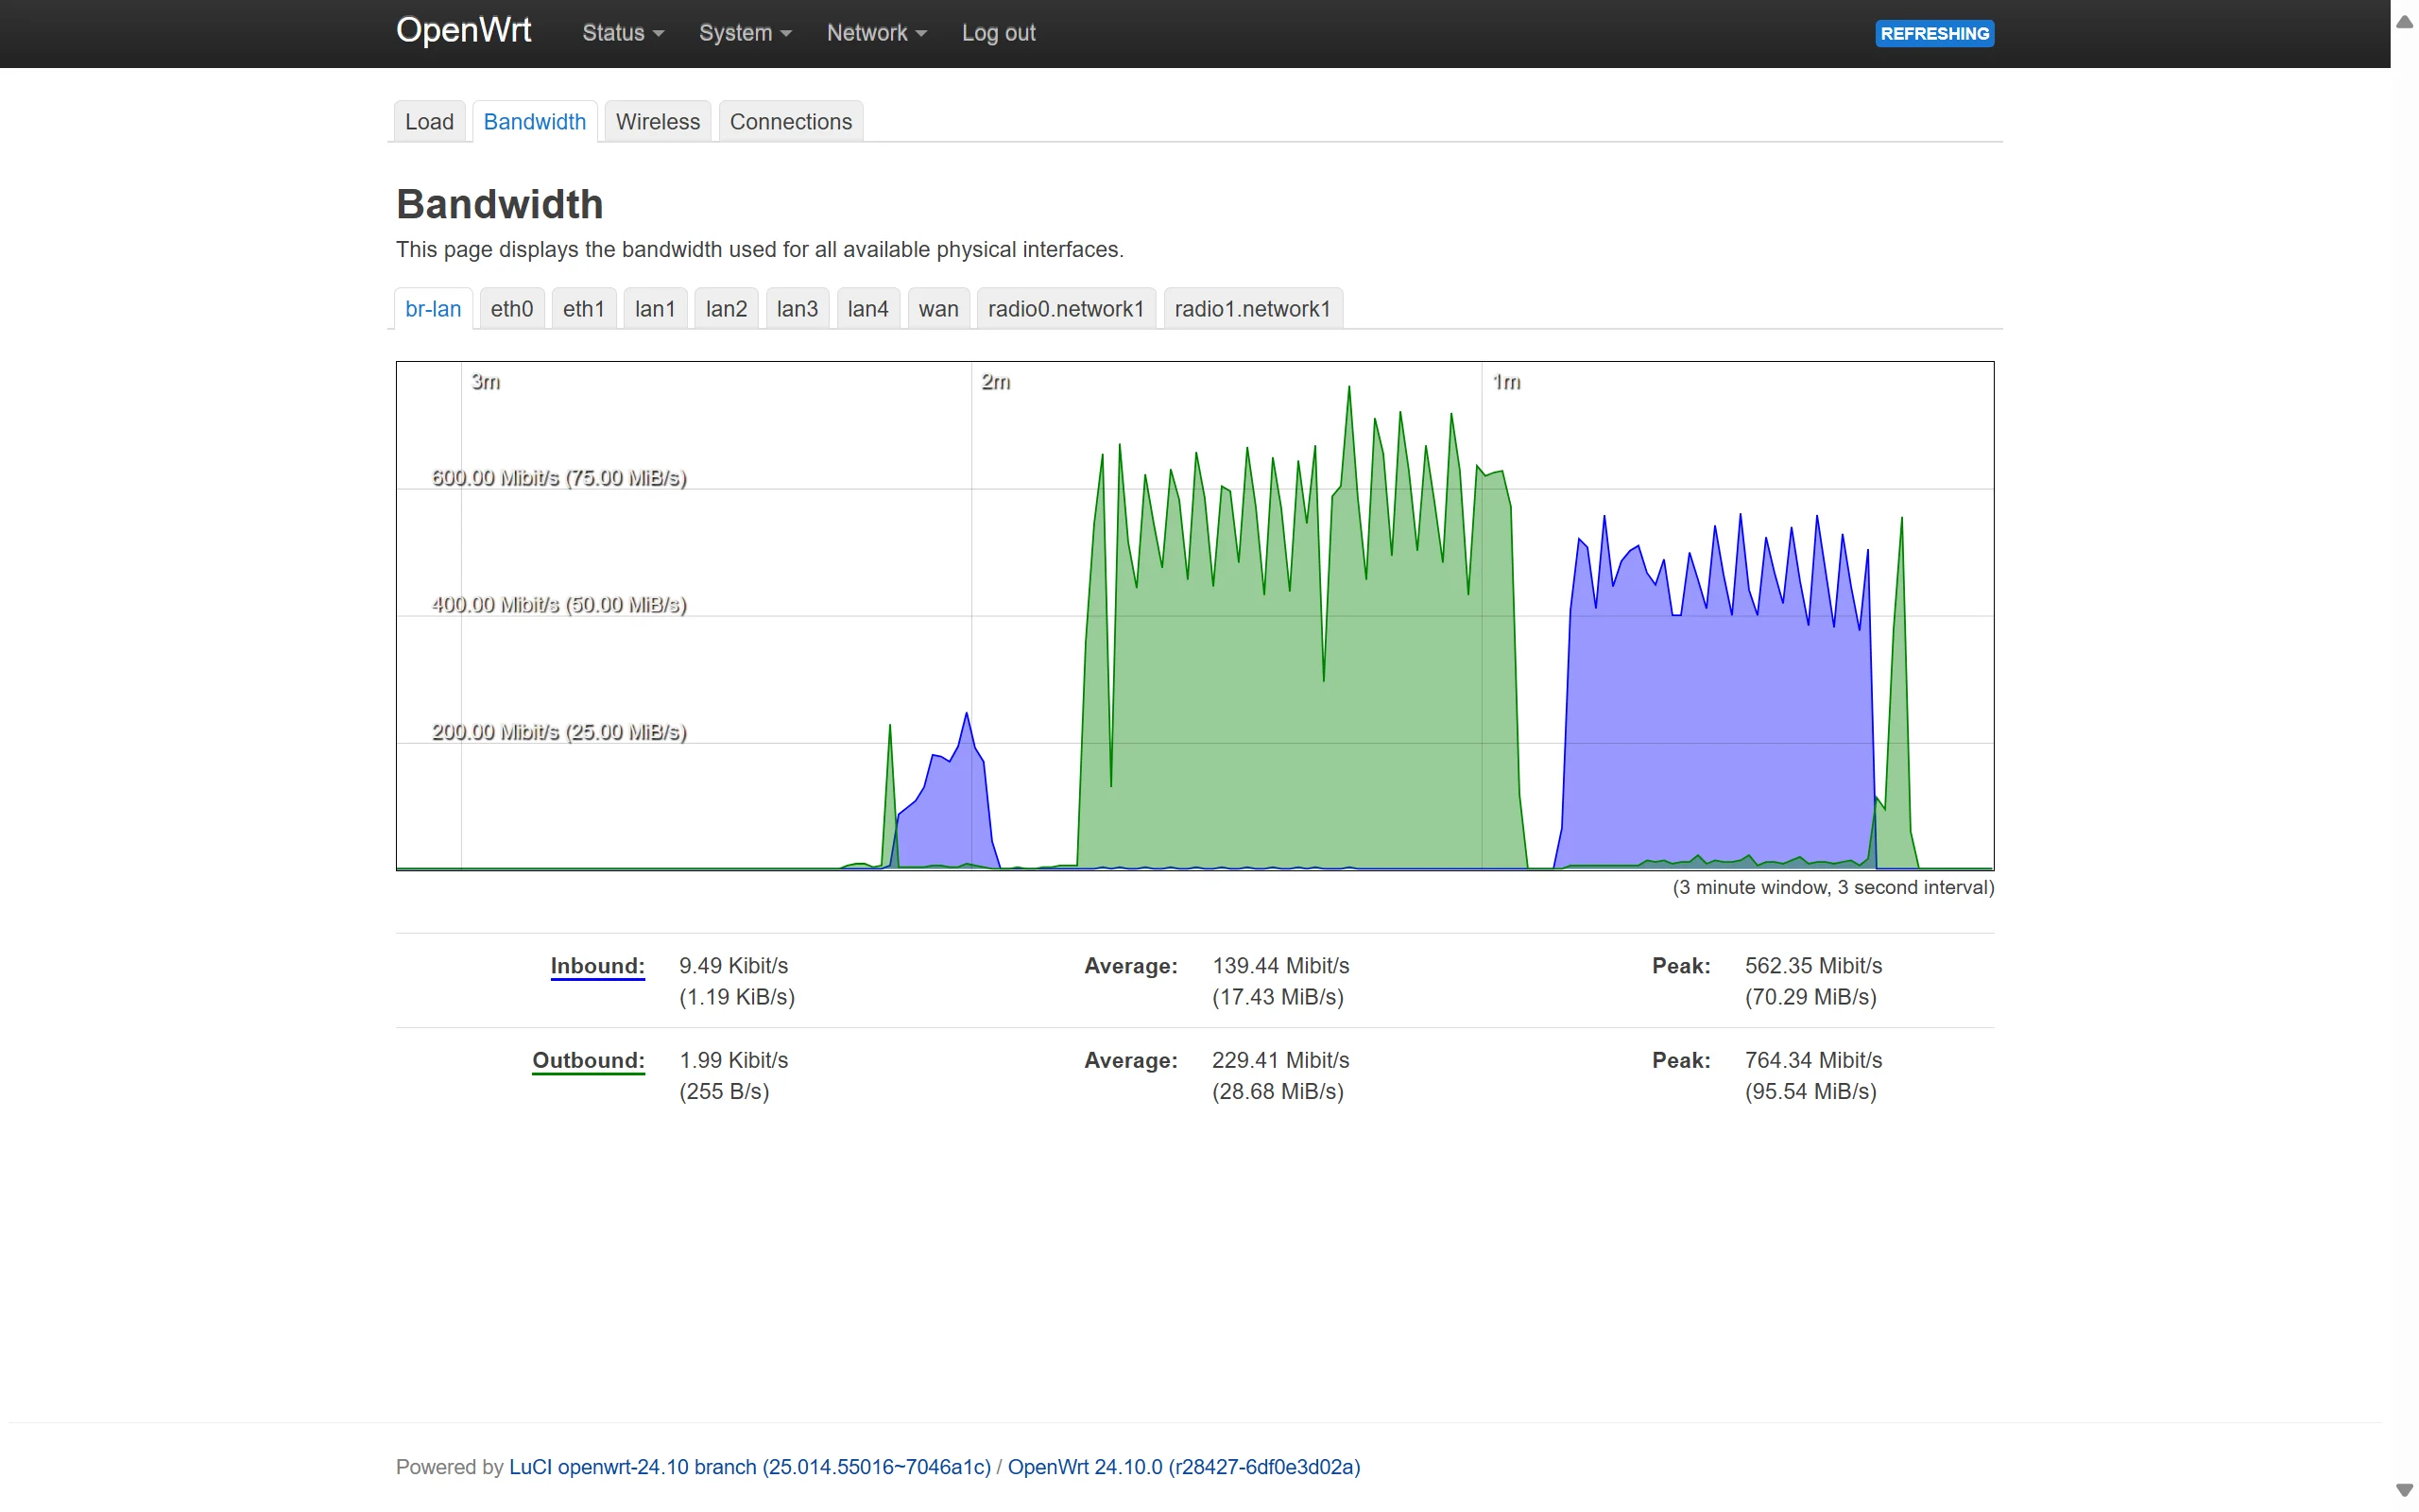The width and height of the screenshot is (2419, 1512).
Task: View the lan4 interface bandwidth
Action: click(x=867, y=308)
